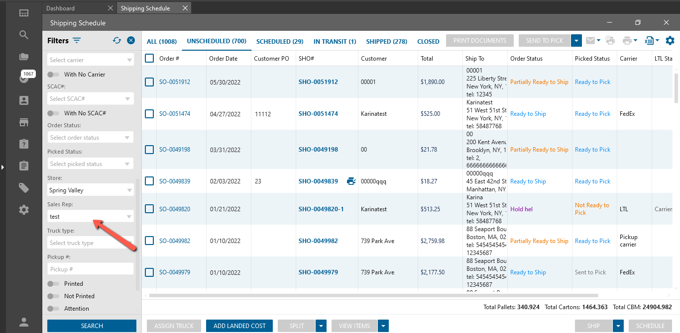Open the dashboard grid icon in the sidebar

coord(24,13)
